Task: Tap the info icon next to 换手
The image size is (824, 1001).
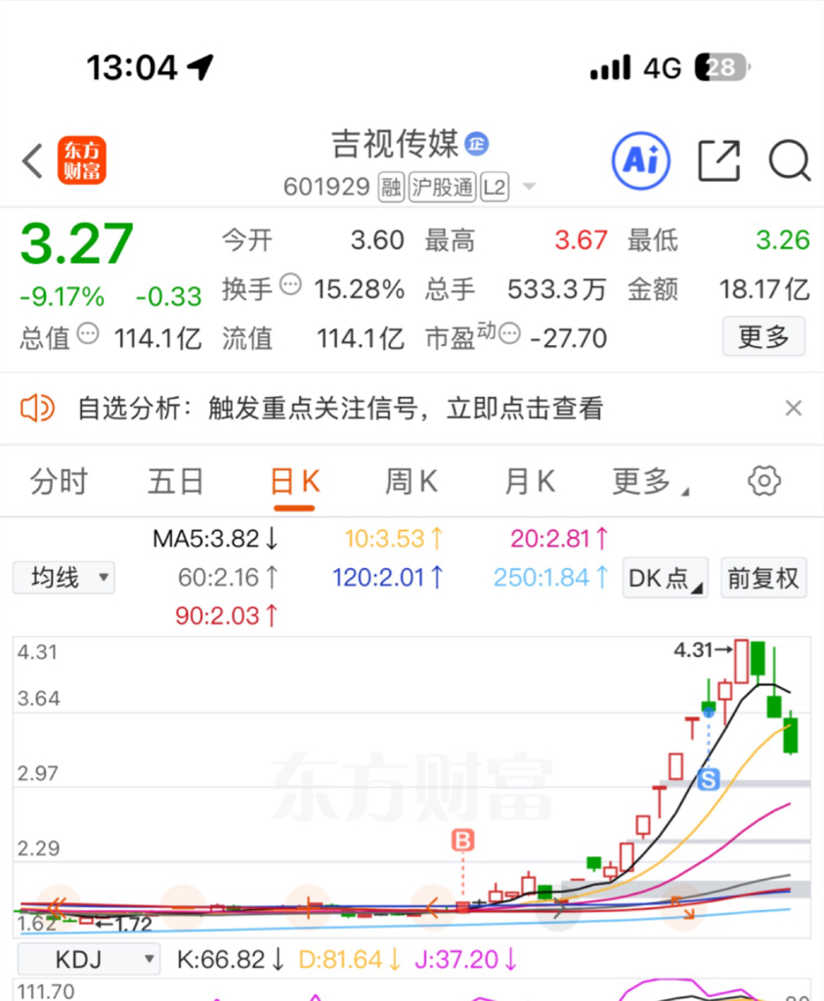Action: [x=290, y=284]
